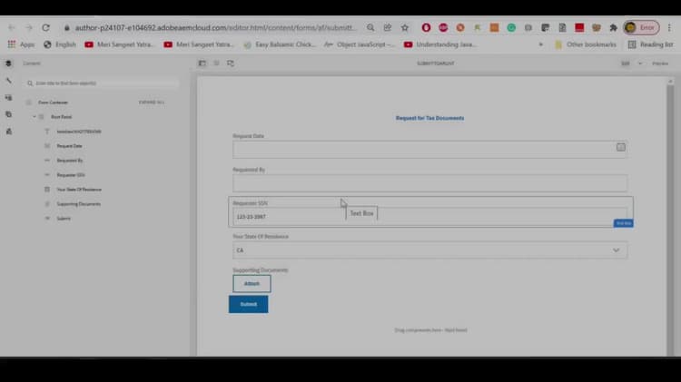
Task: Select Requester SSN tree item
Action: [x=71, y=175]
